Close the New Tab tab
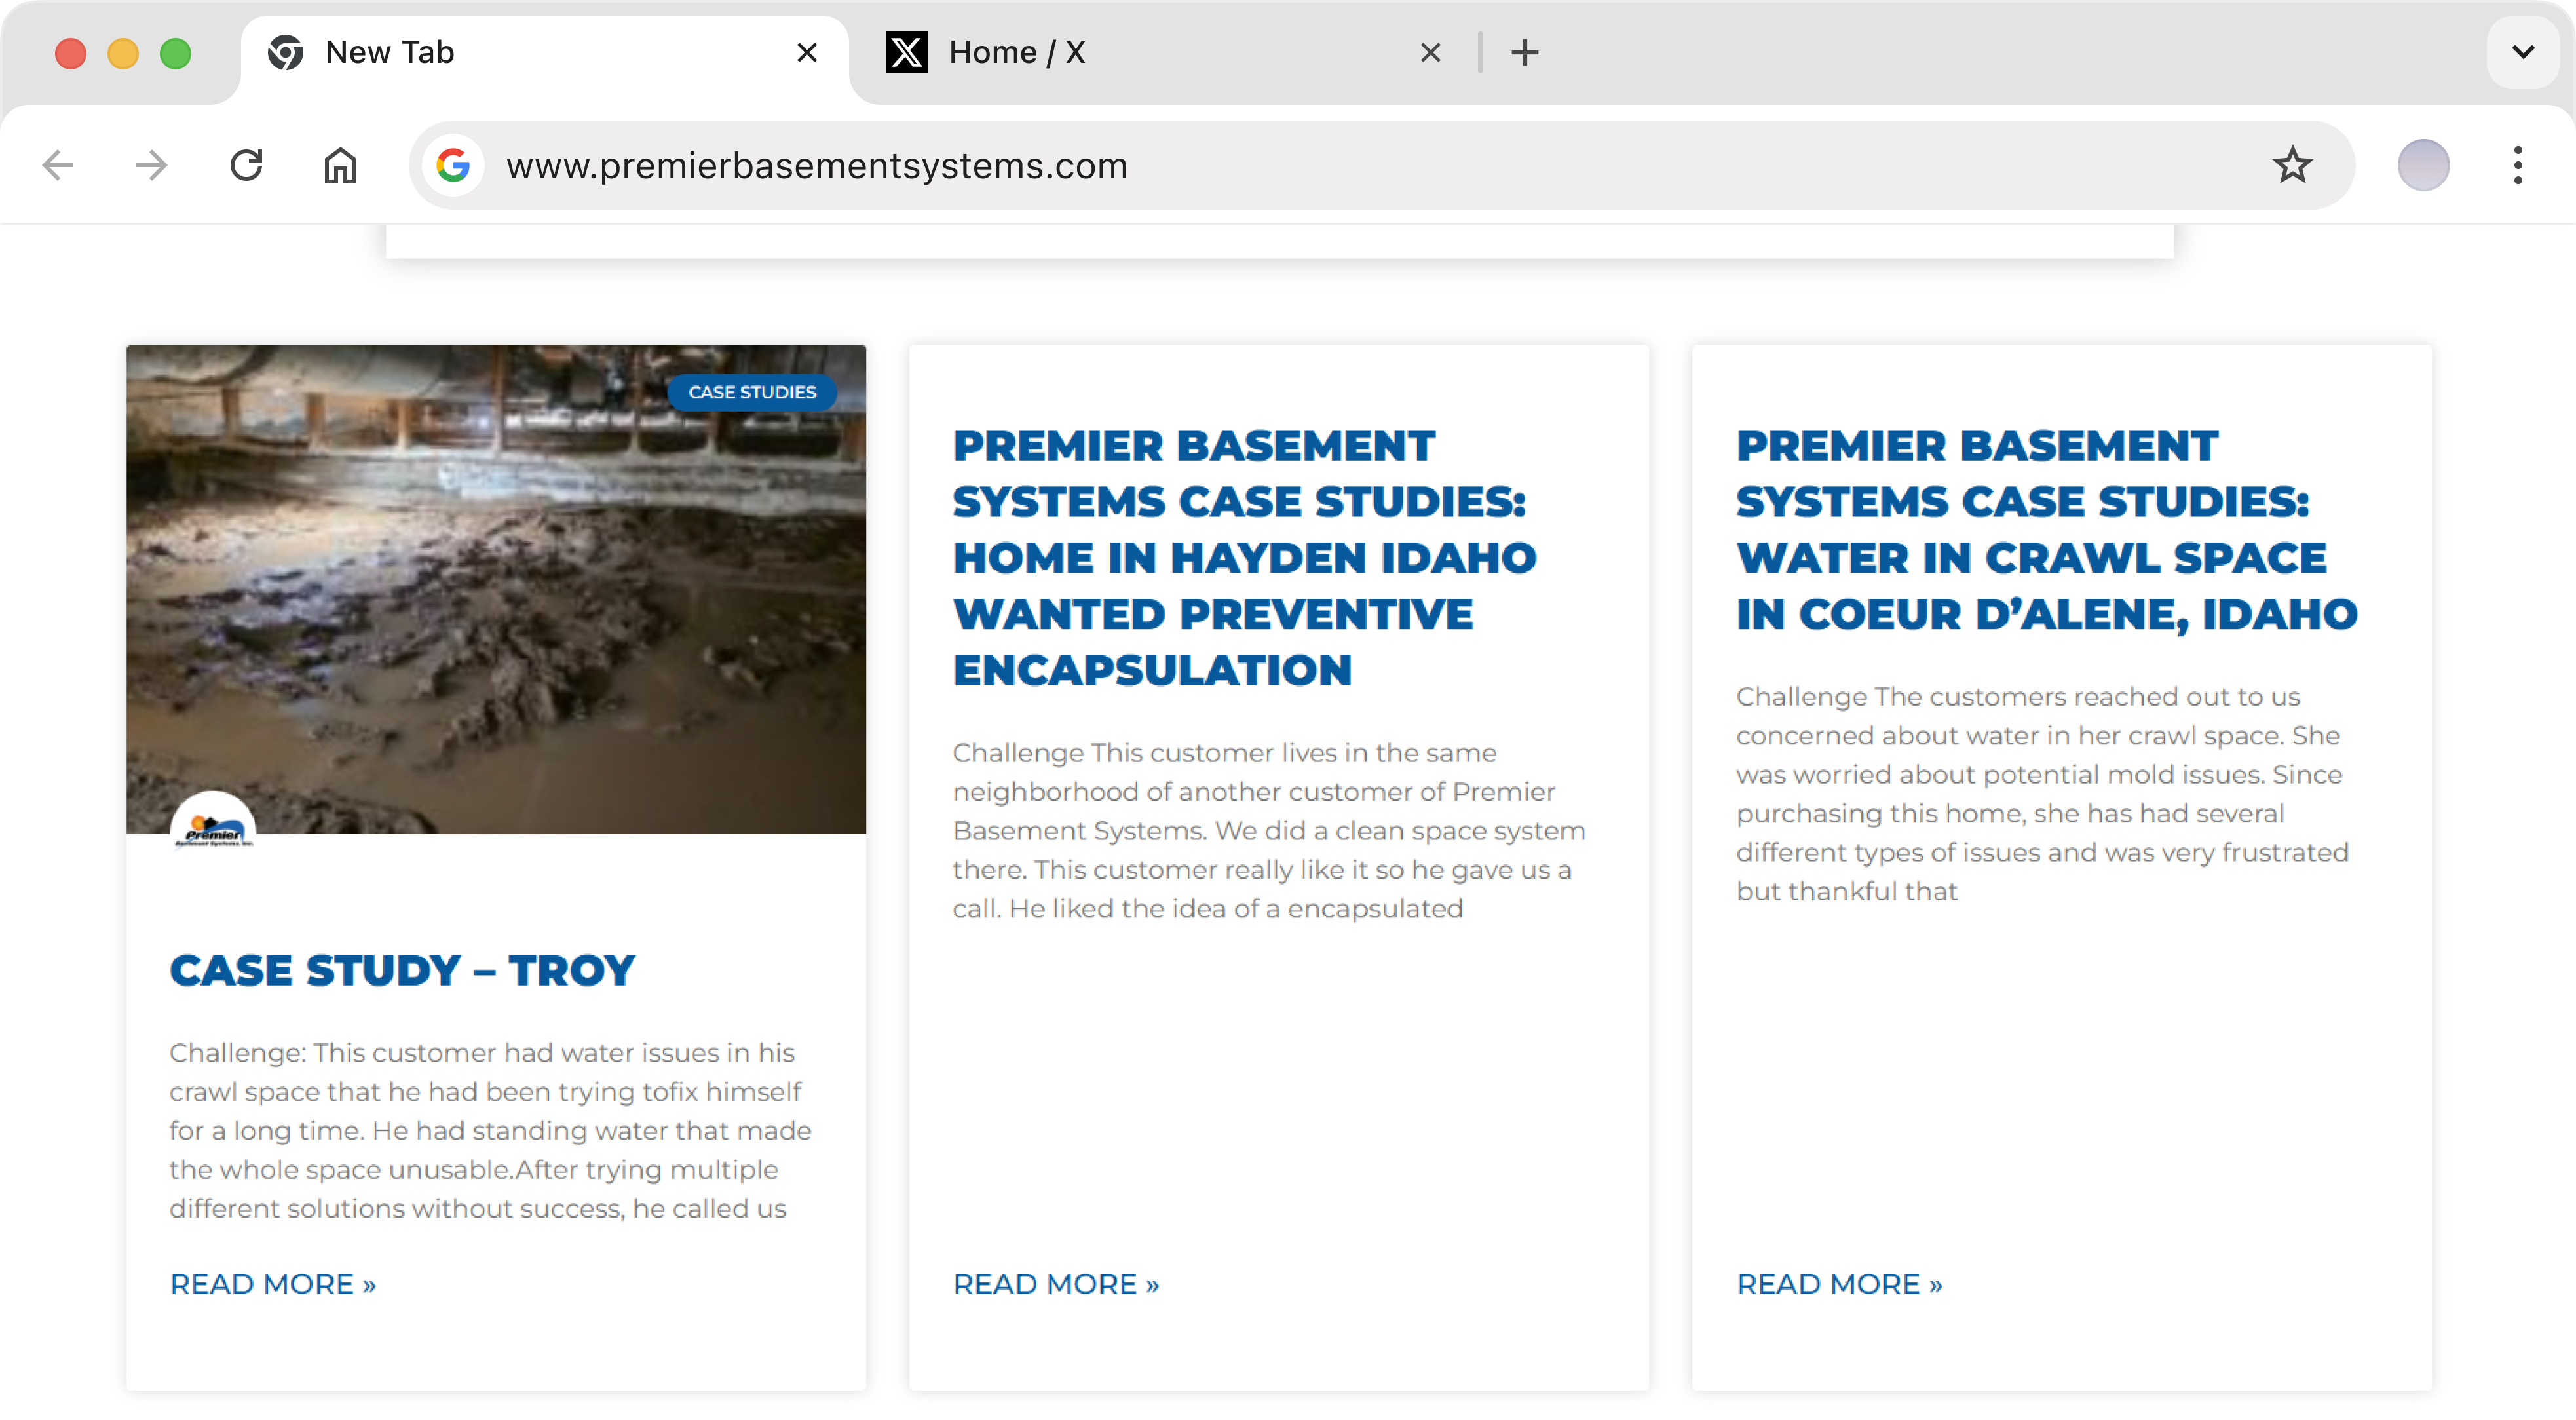The height and width of the screenshot is (1420, 2576). pos(806,52)
